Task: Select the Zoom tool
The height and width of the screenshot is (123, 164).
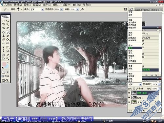Action: click(8, 59)
